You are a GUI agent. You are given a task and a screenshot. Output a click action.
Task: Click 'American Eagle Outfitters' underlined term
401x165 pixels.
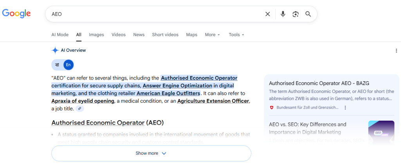click(x=168, y=93)
